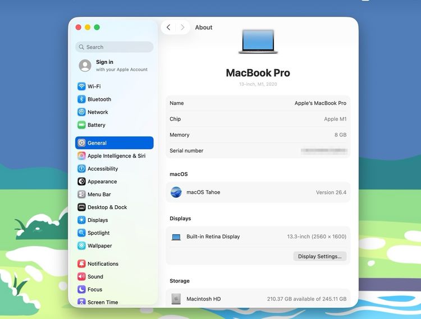This screenshot has height=319, width=421.
Task: Click the MacBook Pro image at top
Action: click(x=258, y=41)
